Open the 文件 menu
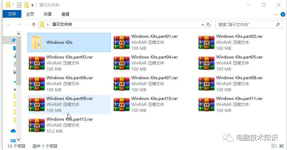Screen dimensions: 287x150 pos(12,14)
